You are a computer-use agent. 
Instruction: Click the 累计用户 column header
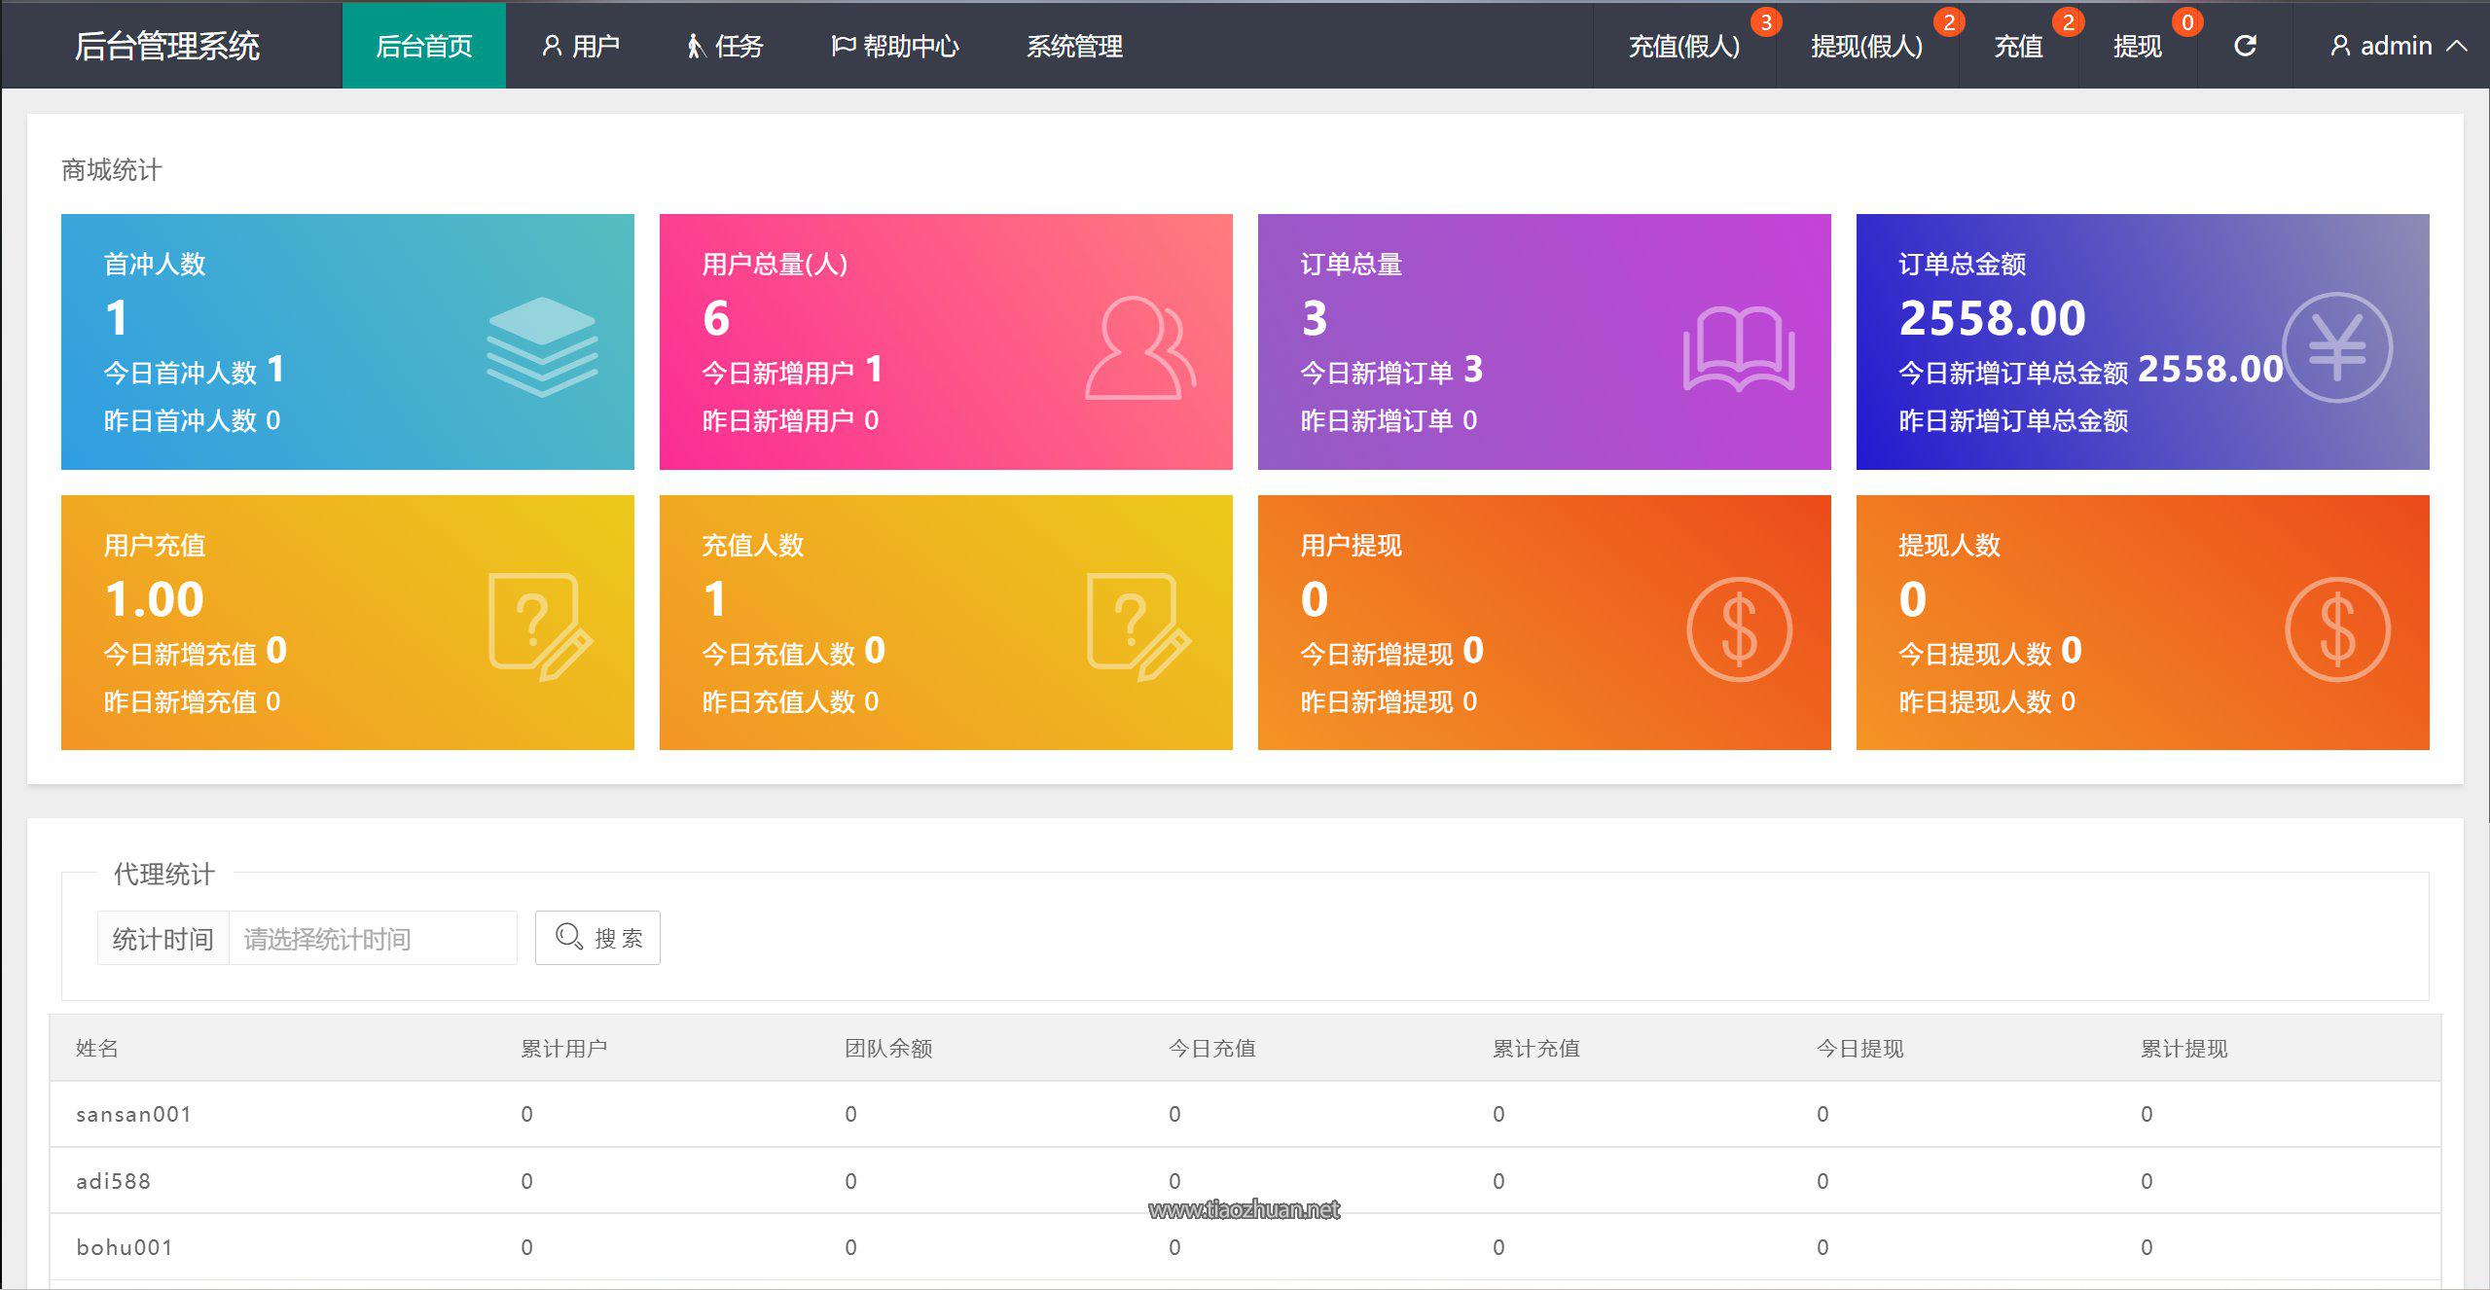click(564, 1048)
